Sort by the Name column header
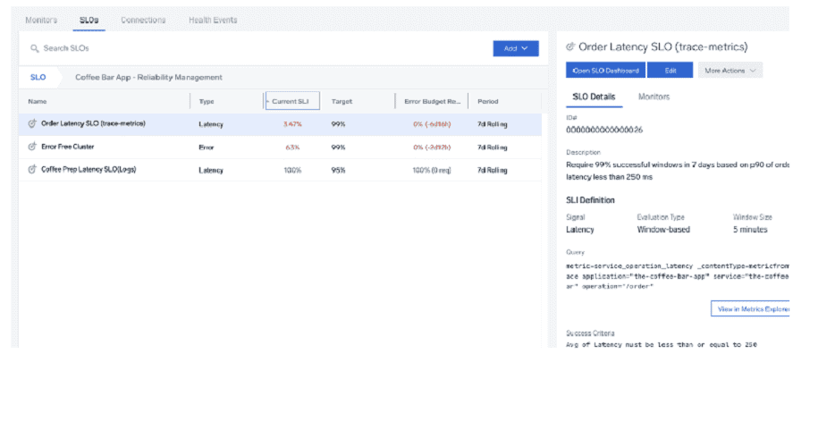This screenshot has height=447, width=835. pyautogui.click(x=38, y=101)
